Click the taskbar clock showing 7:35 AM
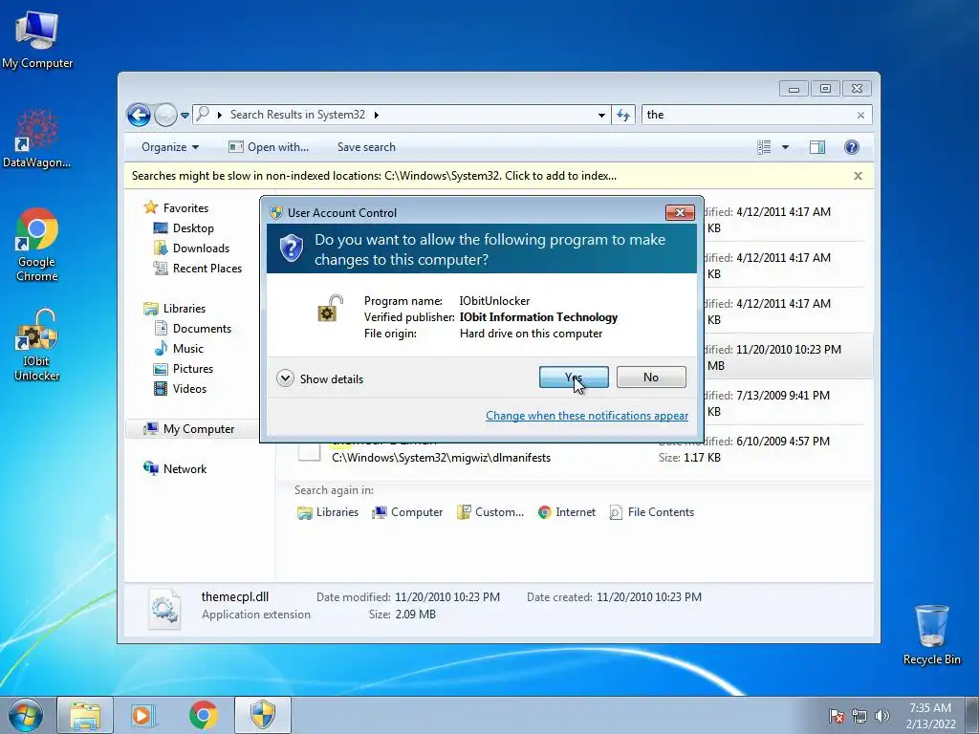 (930, 716)
